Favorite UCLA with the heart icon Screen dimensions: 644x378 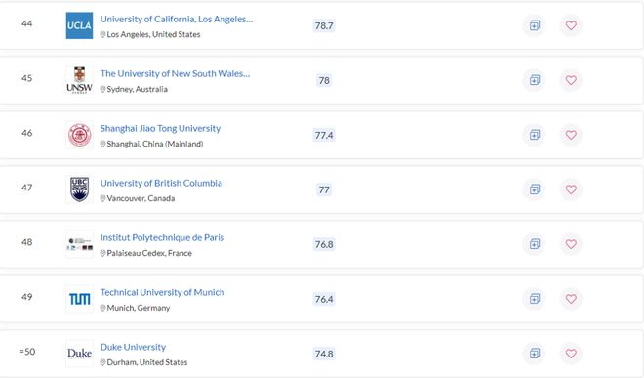[x=571, y=25]
